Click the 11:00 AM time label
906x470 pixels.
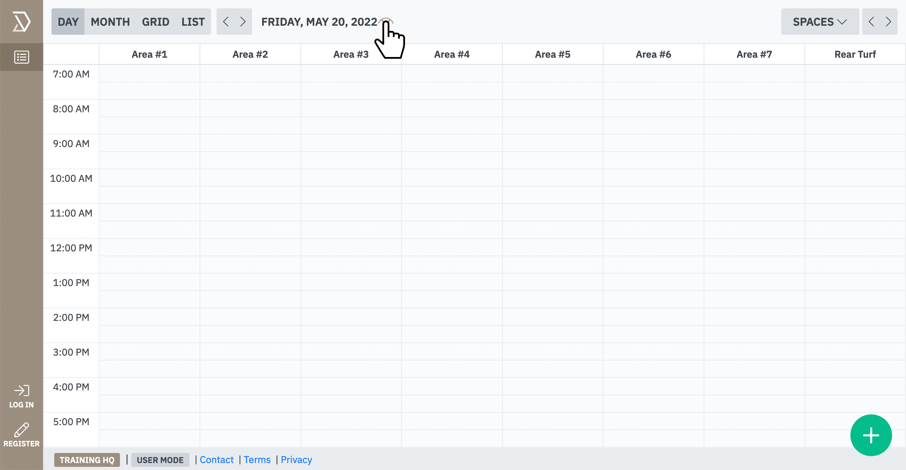(x=71, y=213)
